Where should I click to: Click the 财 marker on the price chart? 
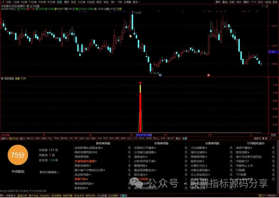160,75
